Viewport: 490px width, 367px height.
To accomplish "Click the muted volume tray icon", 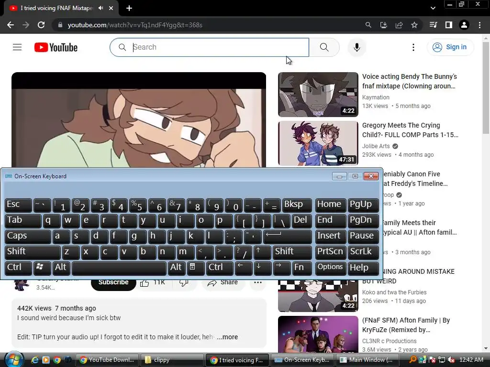I will [452, 360].
